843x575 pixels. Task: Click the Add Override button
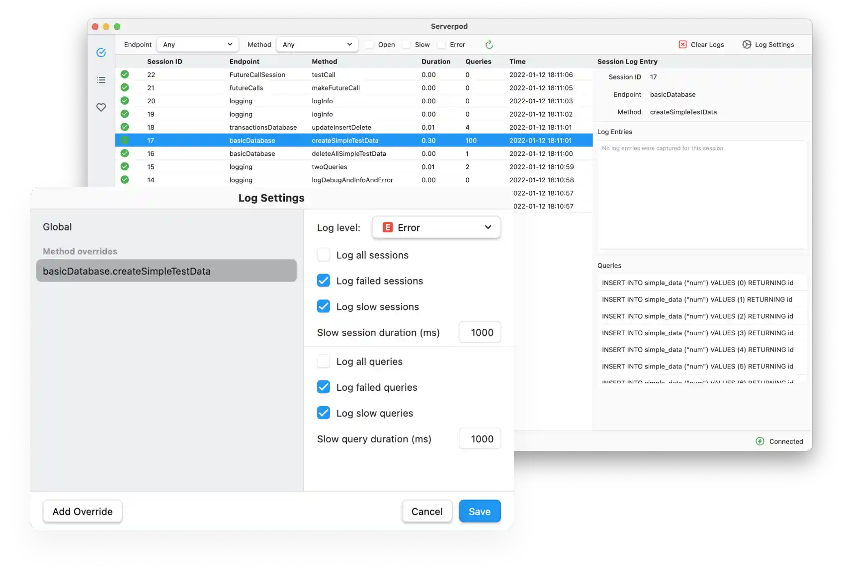point(83,511)
